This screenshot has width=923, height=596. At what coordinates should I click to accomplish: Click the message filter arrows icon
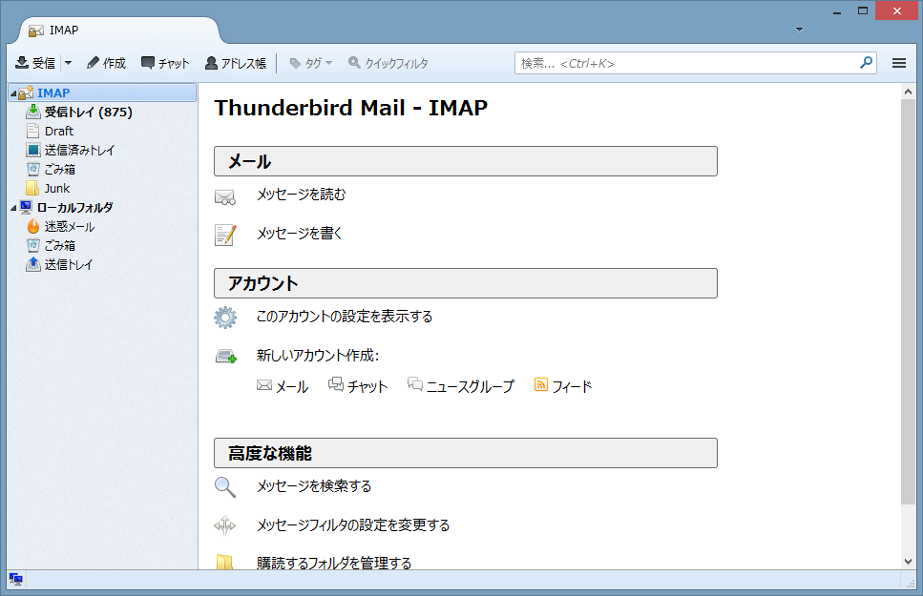225,525
